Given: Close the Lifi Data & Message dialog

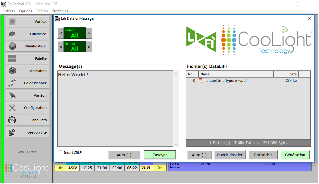Looking at the screenshot, I should coord(310,18).
